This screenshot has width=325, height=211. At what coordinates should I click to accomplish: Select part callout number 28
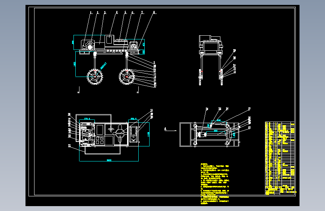point(69,115)
